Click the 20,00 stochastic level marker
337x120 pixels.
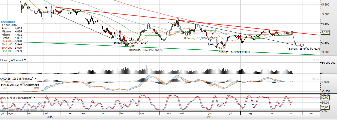[x=325, y=107]
